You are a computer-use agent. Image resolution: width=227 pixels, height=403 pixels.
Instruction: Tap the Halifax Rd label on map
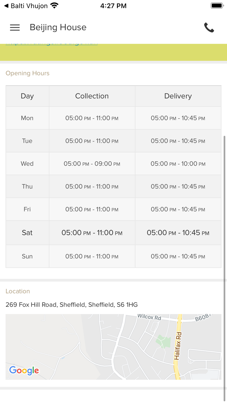[178, 347]
